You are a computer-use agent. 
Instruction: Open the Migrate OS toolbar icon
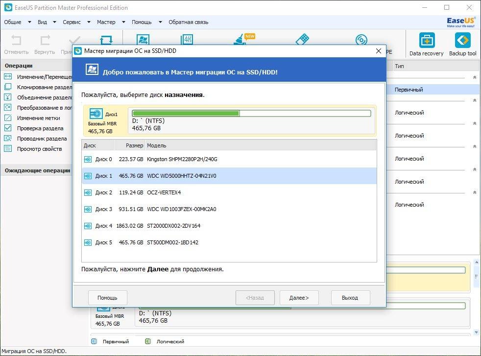143,40
